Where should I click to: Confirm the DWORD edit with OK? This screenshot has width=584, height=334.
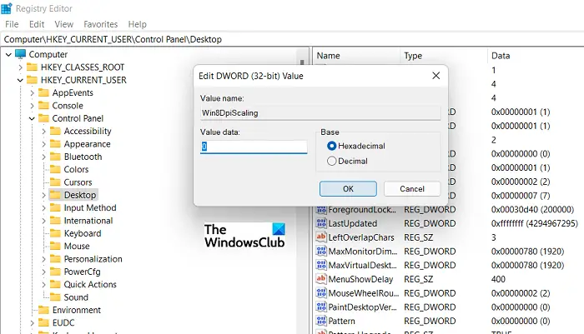[348, 188]
